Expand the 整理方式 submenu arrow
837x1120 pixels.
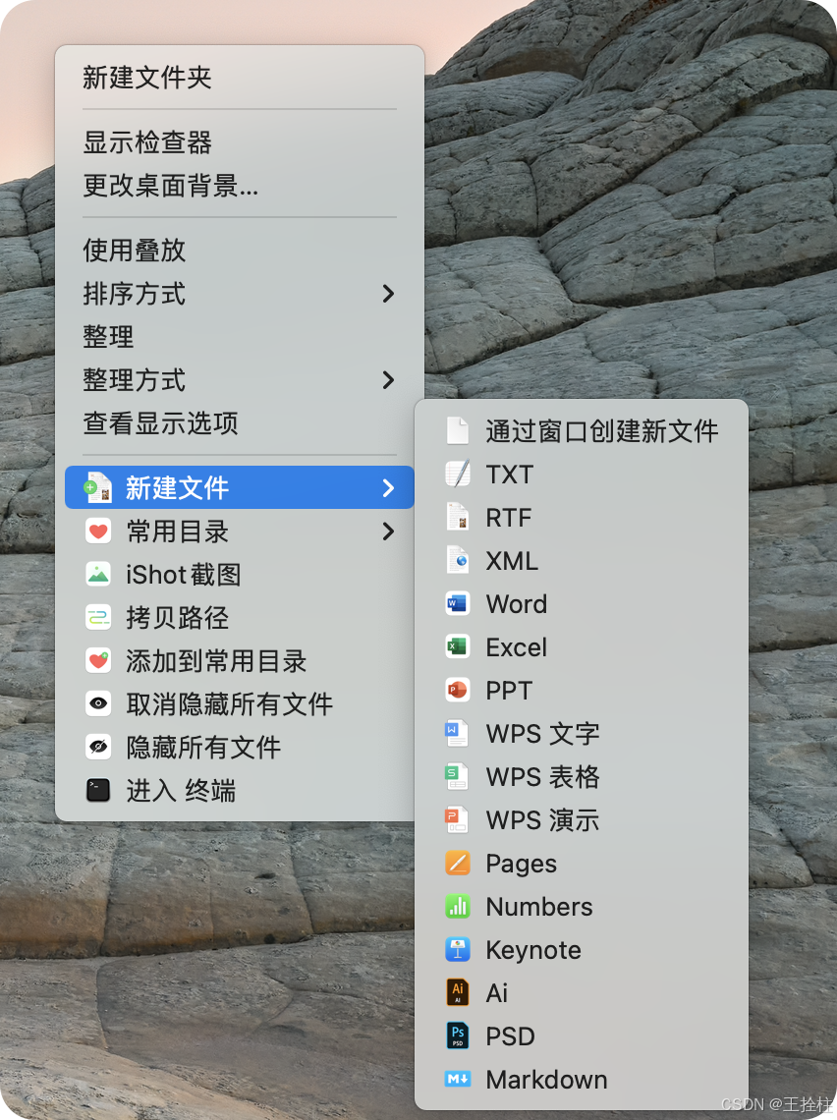point(388,379)
